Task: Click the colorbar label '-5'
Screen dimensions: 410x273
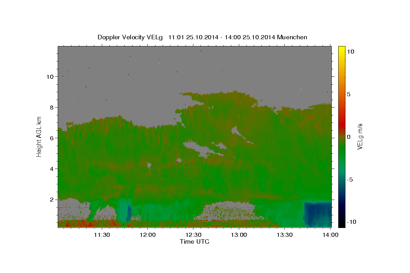Action: pos(350,179)
